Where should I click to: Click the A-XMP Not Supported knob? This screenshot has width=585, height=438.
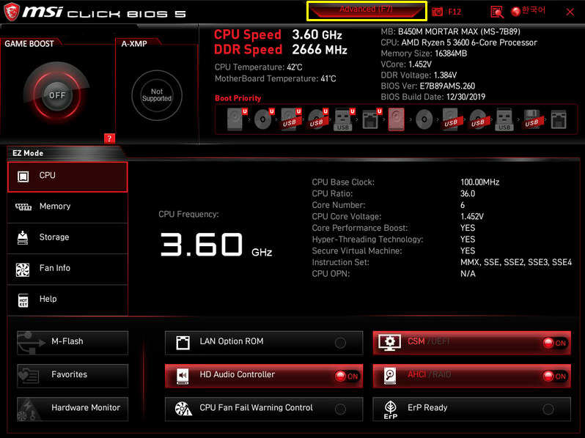[157, 95]
